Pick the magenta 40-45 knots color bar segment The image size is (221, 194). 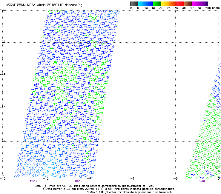click(x=196, y=4)
